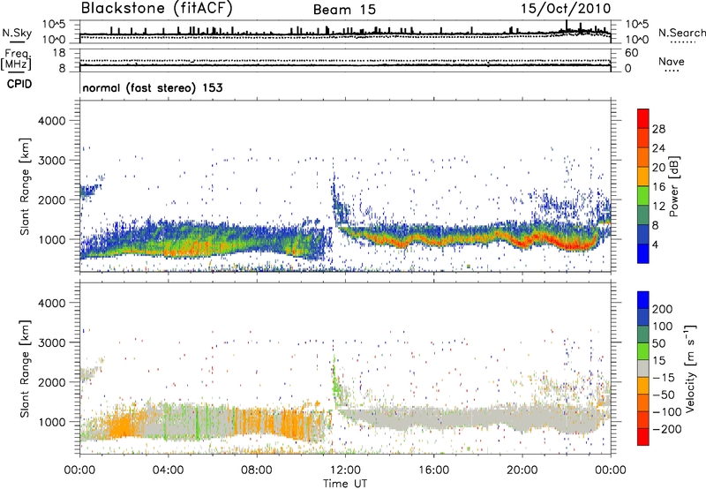Select the '4000' tick of the power panel
Screen dimensions: 706x489
point(52,121)
